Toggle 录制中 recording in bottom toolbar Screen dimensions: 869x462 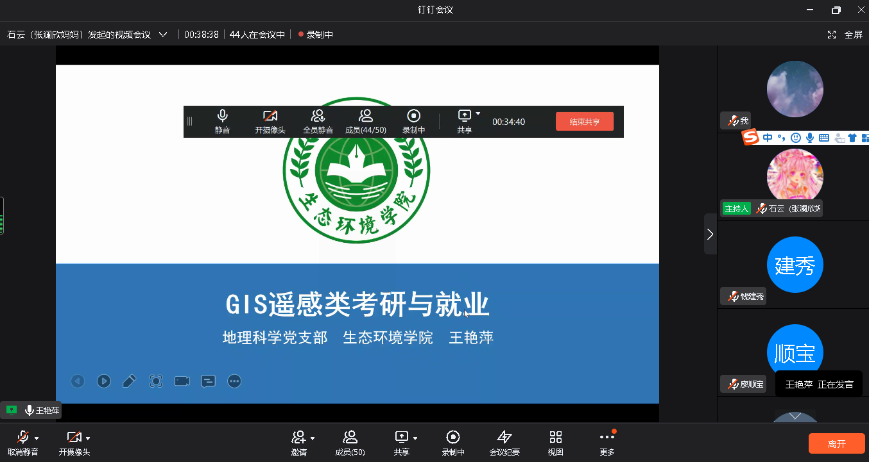point(452,438)
